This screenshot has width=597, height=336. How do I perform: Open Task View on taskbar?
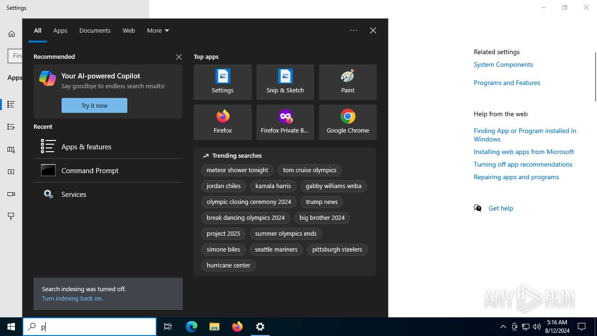pos(168,327)
